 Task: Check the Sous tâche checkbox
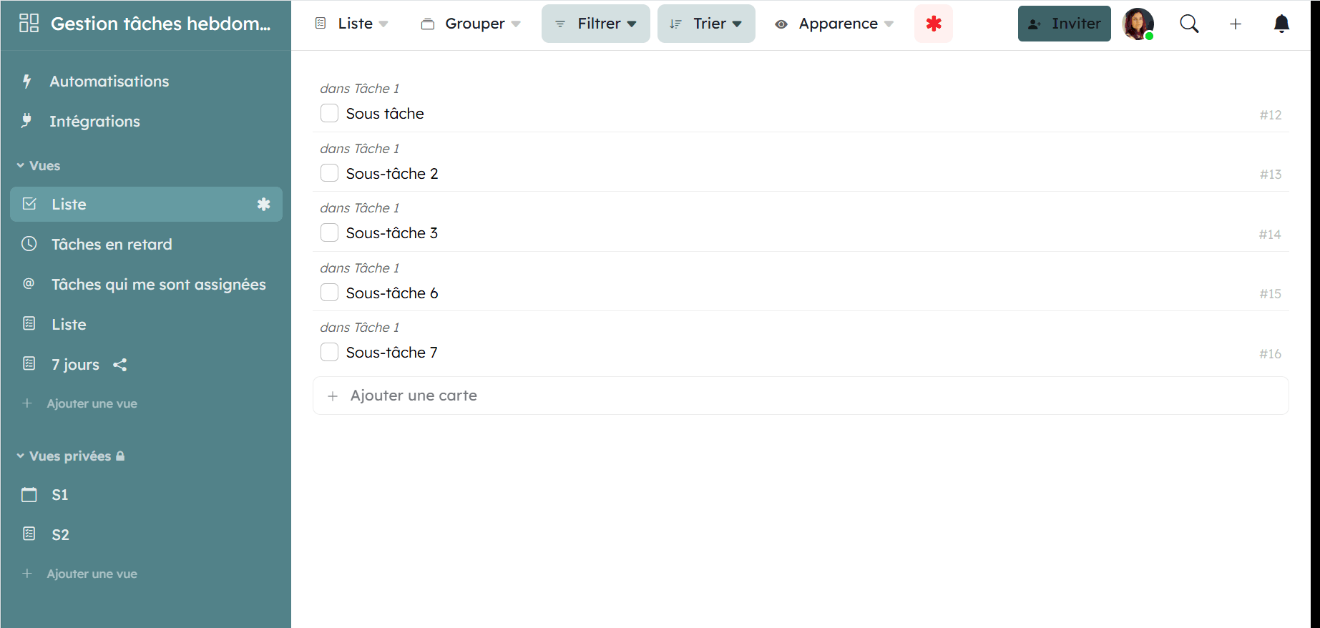tap(329, 114)
